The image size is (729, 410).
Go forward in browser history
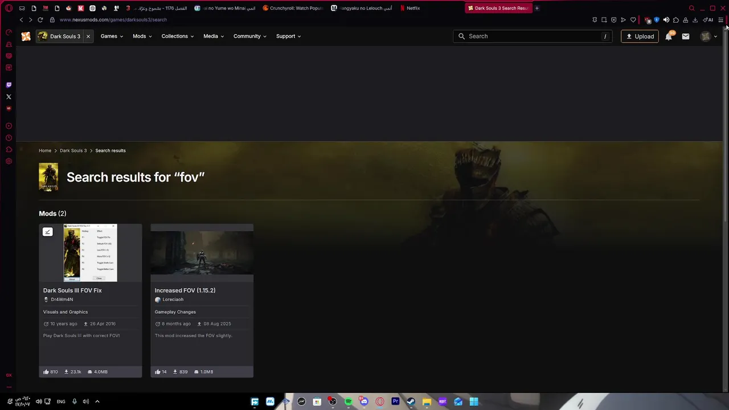click(31, 20)
